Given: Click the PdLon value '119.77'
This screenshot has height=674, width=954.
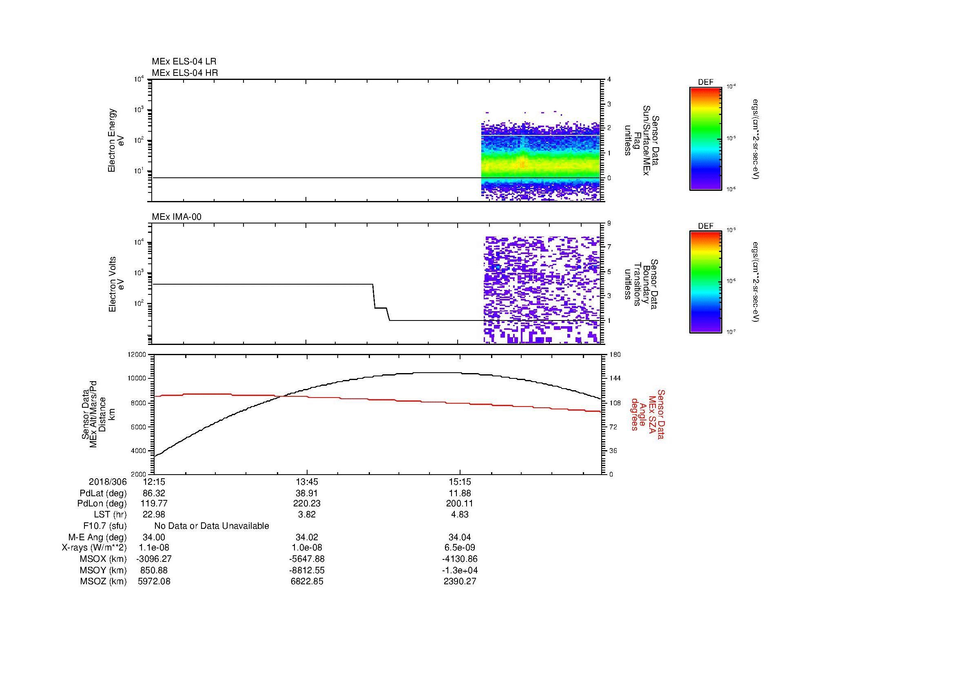Looking at the screenshot, I should (x=154, y=504).
